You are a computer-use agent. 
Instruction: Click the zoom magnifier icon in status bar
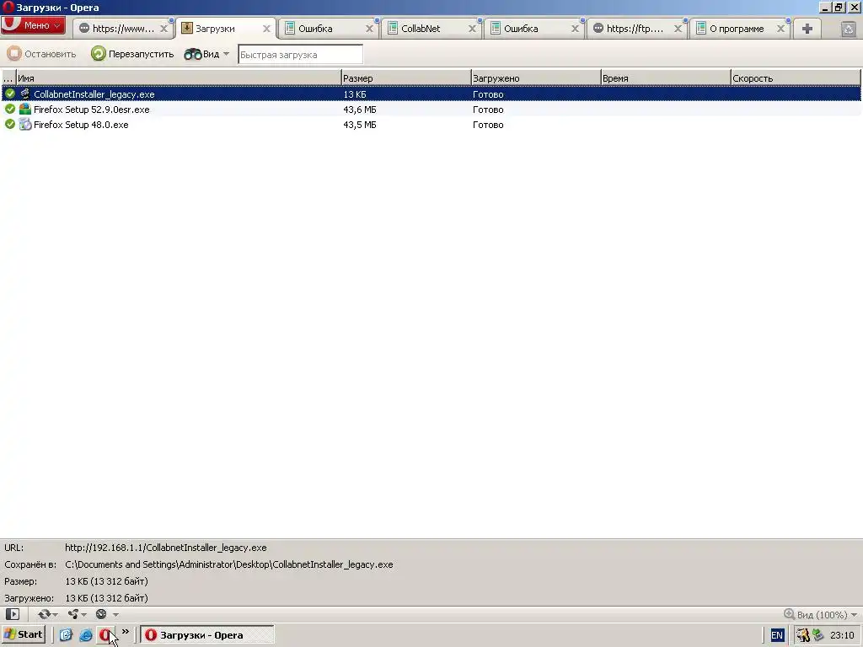pyautogui.click(x=789, y=614)
